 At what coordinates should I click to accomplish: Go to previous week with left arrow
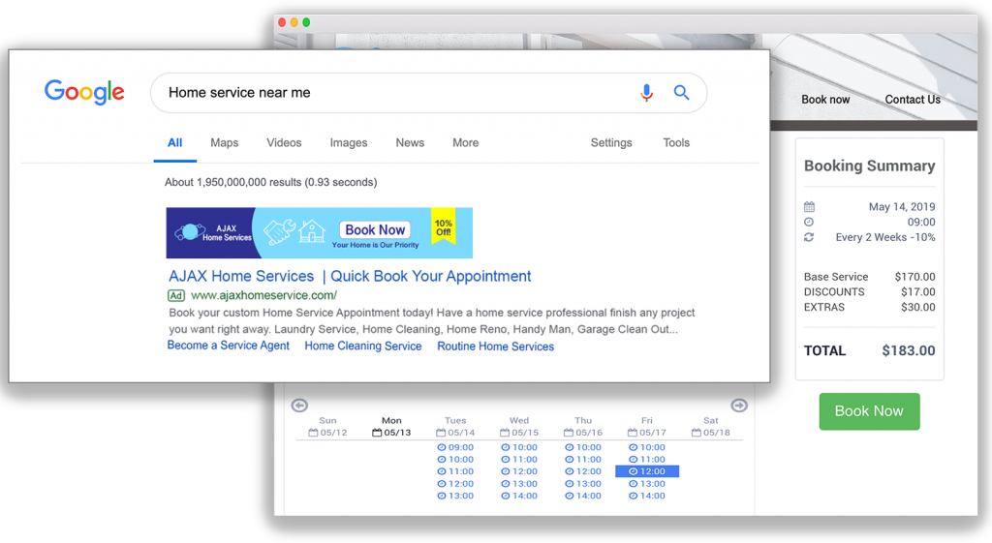[x=299, y=406]
